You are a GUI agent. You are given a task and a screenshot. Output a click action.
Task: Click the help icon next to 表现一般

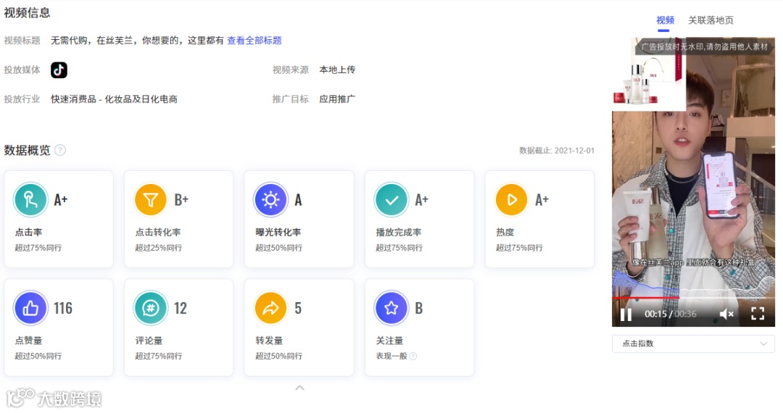tap(413, 356)
